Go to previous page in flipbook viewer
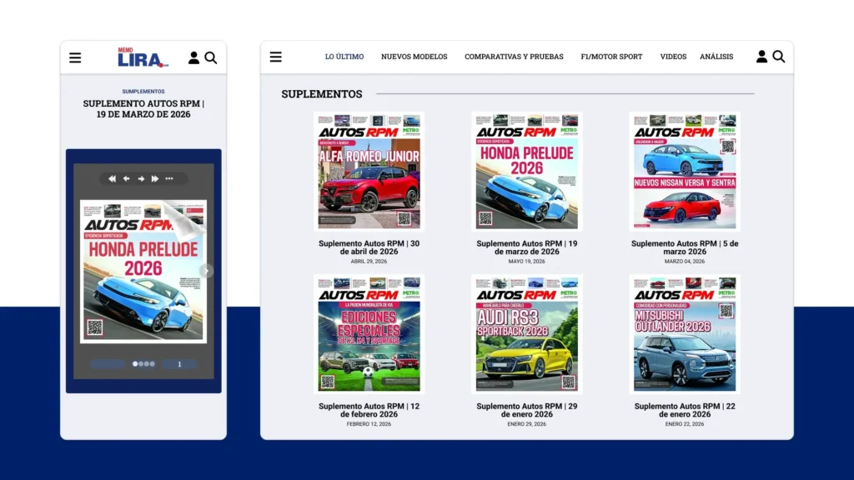This screenshot has width=854, height=480. (x=127, y=178)
